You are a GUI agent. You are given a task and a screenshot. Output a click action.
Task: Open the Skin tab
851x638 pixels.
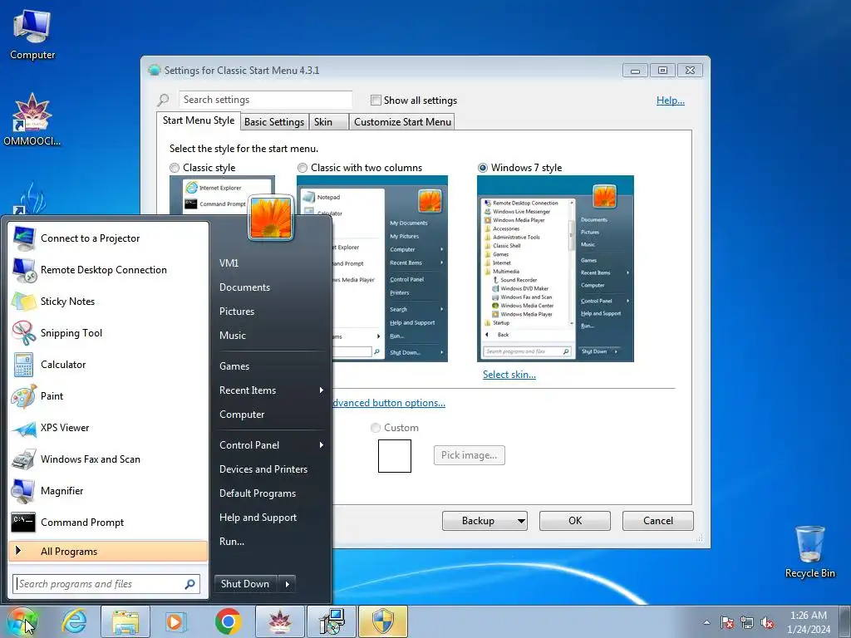328,121
